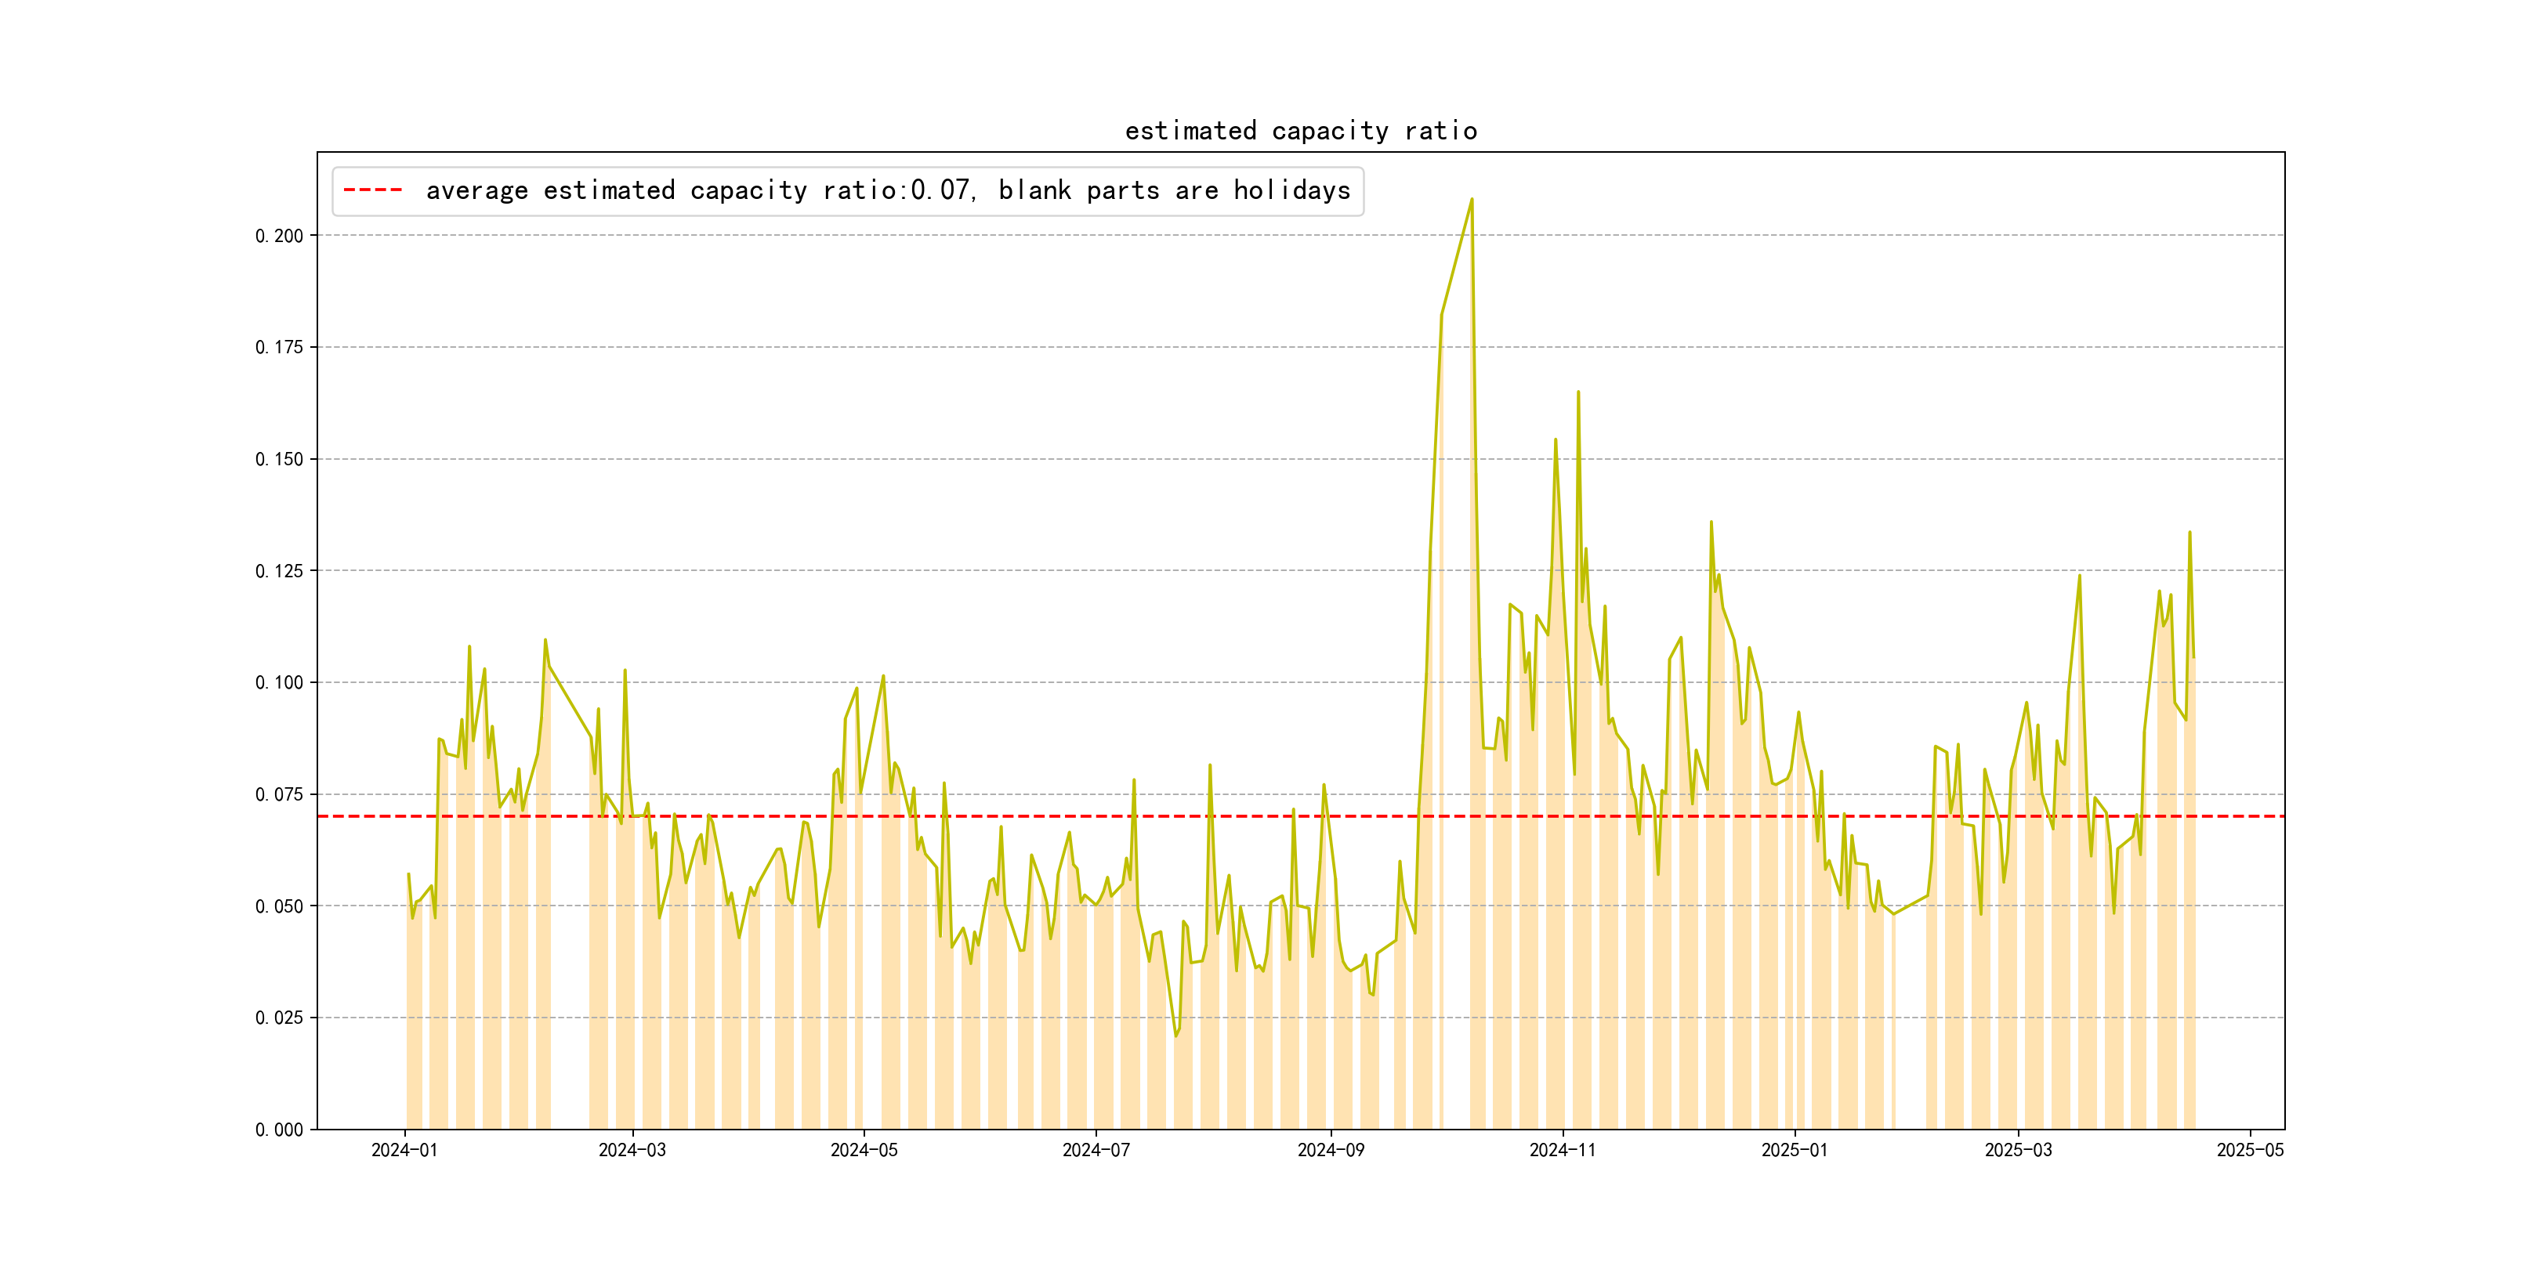Image resolution: width=2539 pixels, height=1269 pixels.
Task: Click the 2024-09 x-axis label
Action: (1331, 1150)
